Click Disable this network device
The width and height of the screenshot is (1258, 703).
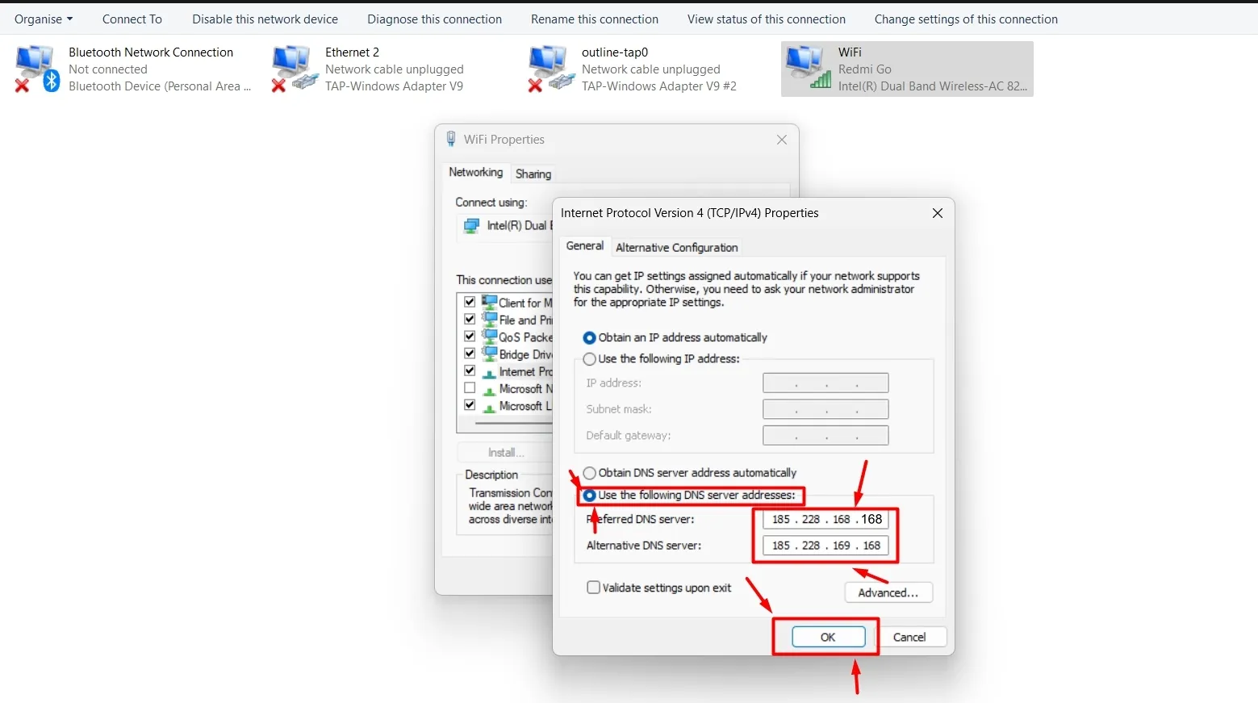point(265,19)
